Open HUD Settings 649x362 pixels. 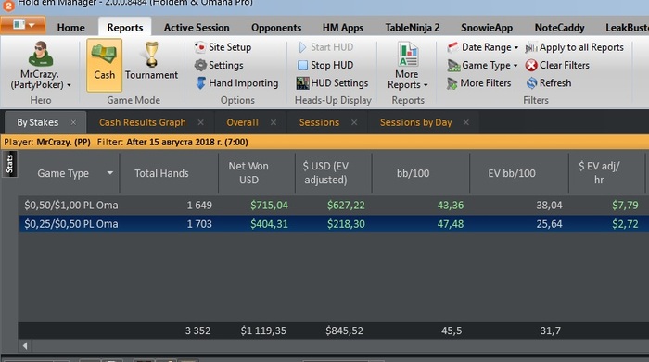click(x=332, y=83)
